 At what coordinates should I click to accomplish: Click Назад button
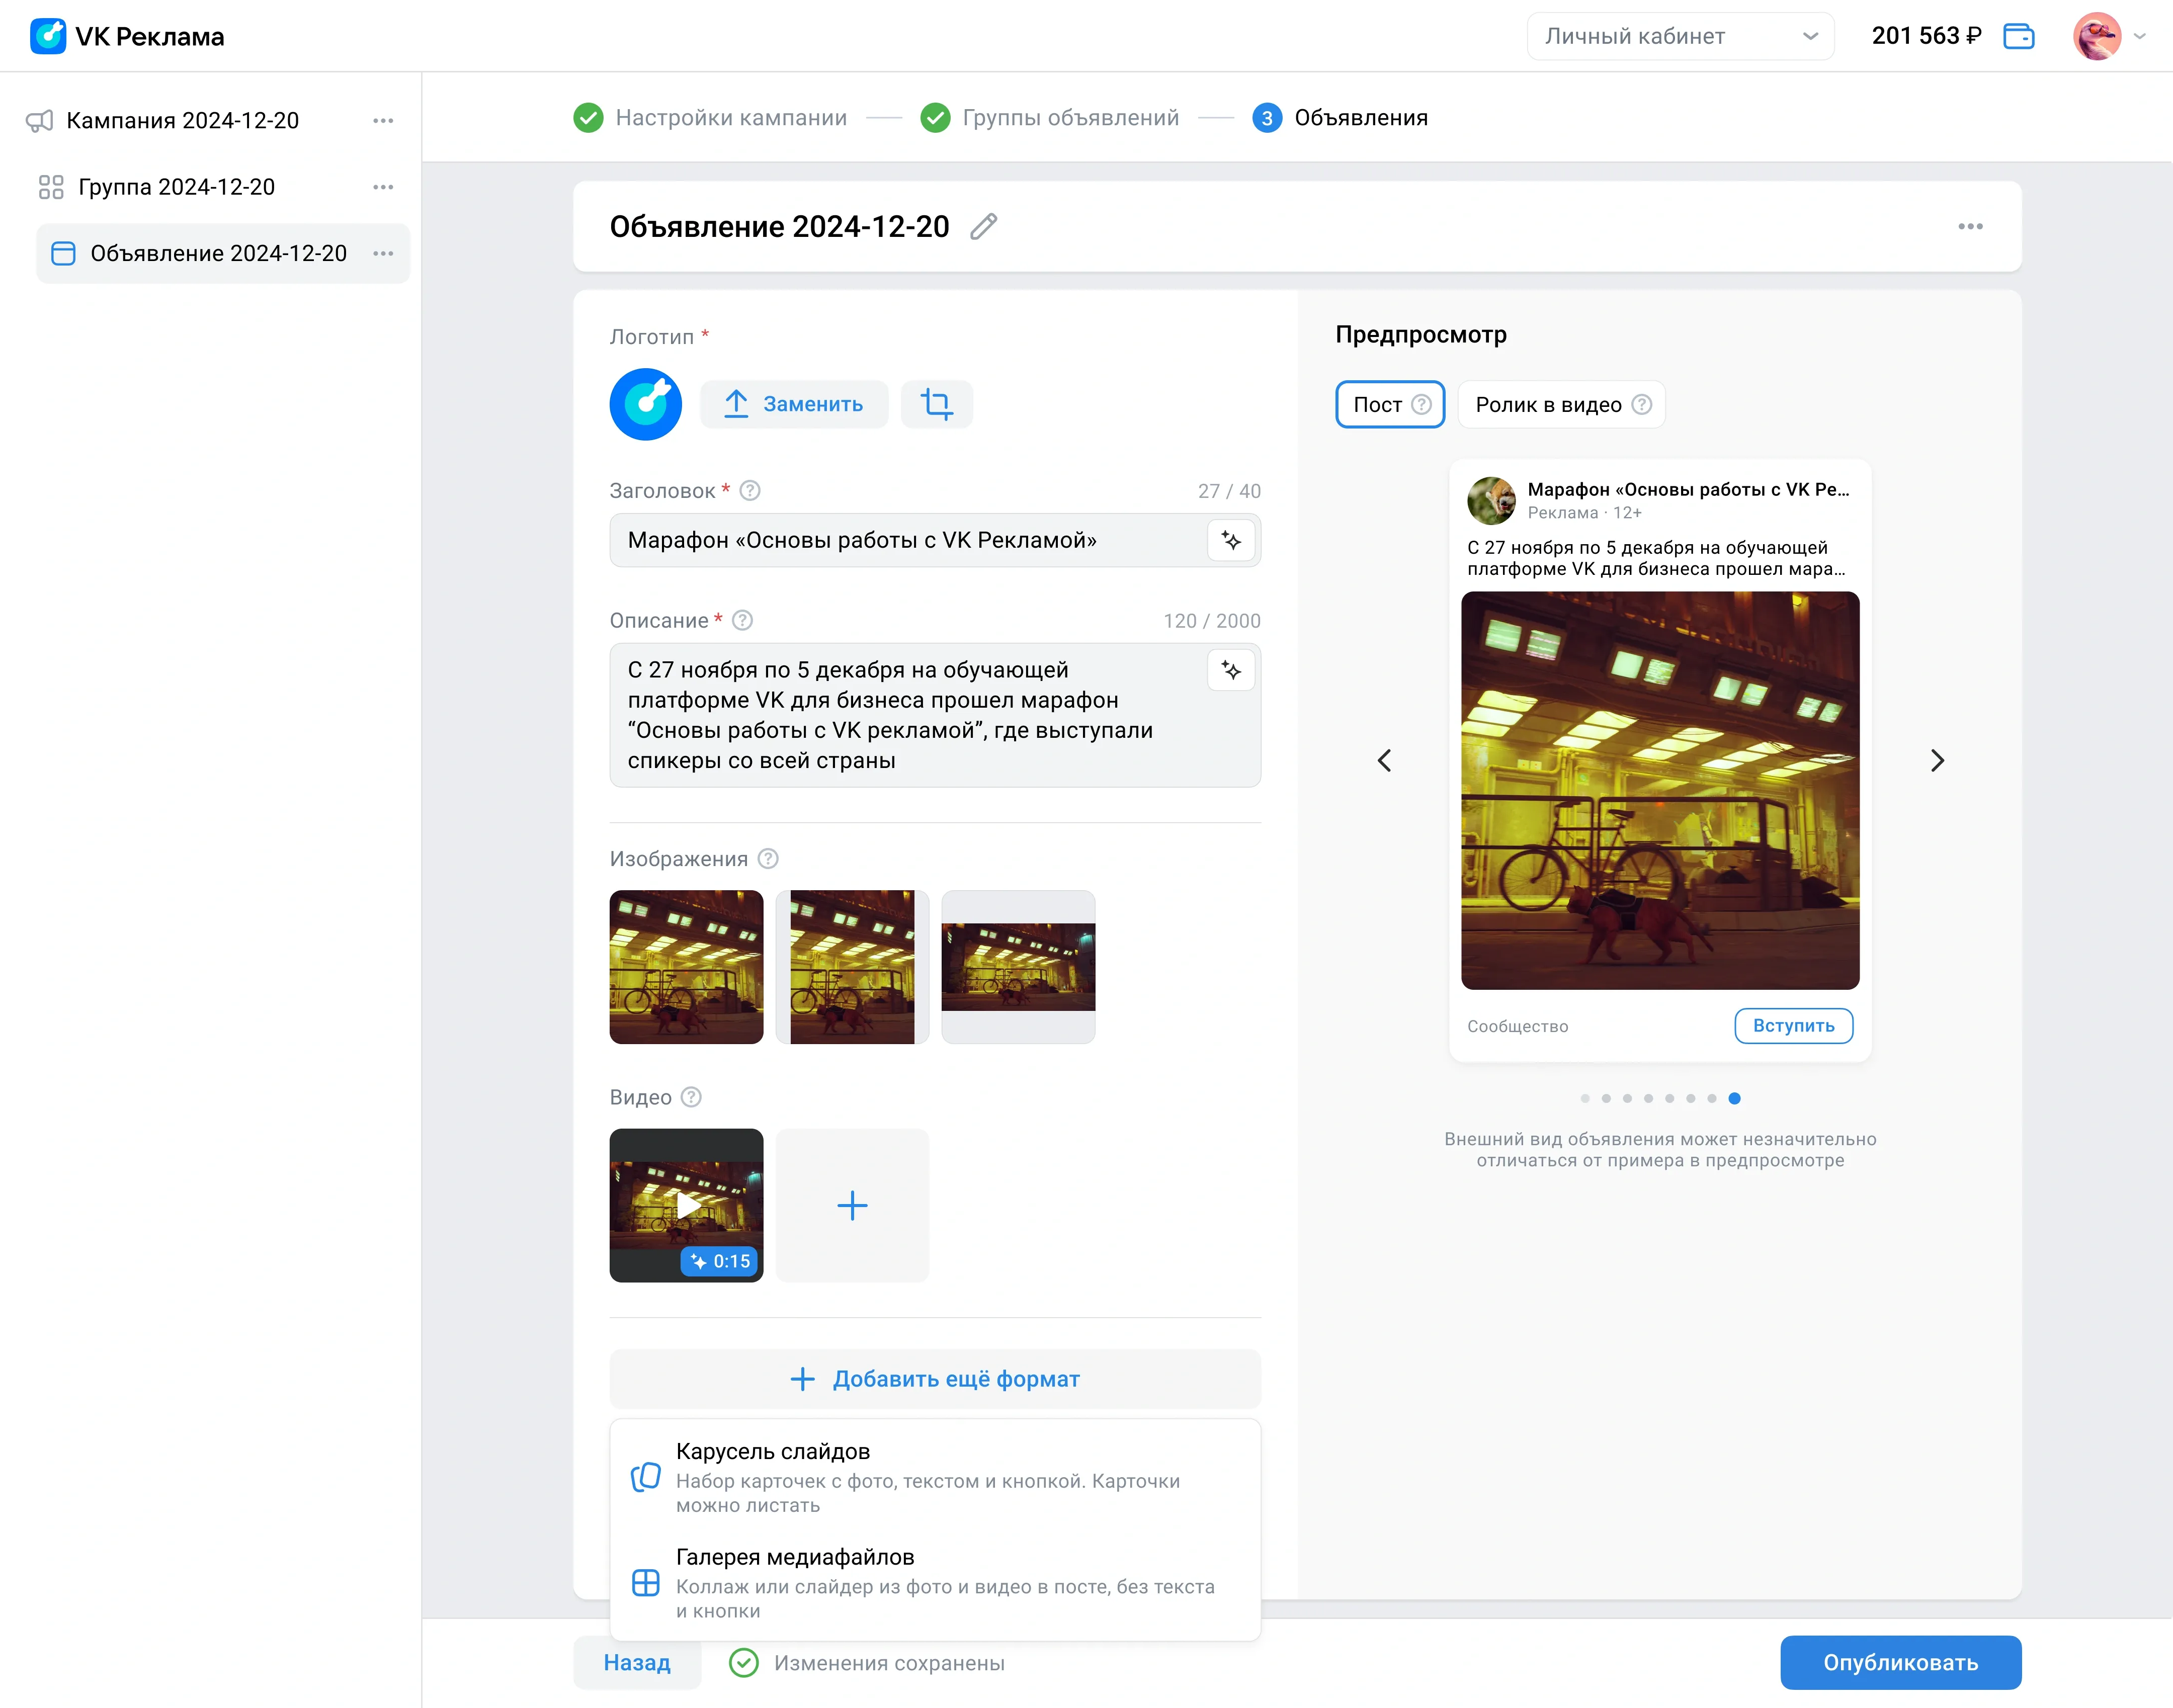click(637, 1662)
